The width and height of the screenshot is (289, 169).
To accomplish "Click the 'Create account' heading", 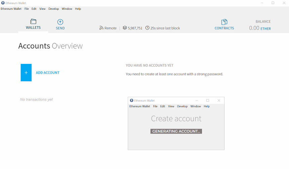I will (176, 119).
